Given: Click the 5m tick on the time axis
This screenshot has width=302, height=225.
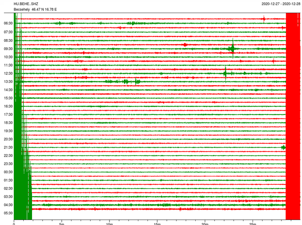Looking at the screenshot, I should point(62,223).
